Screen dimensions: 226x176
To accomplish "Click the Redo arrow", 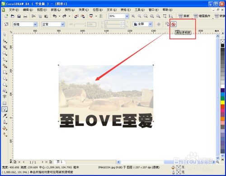I will [65, 16].
